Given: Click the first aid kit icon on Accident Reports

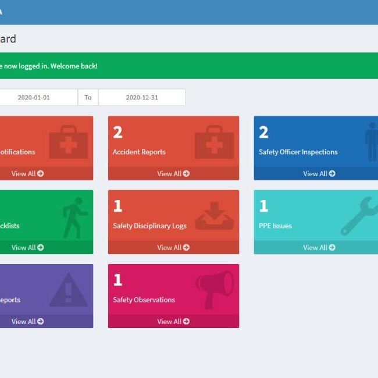Looking at the screenshot, I should [x=214, y=142].
